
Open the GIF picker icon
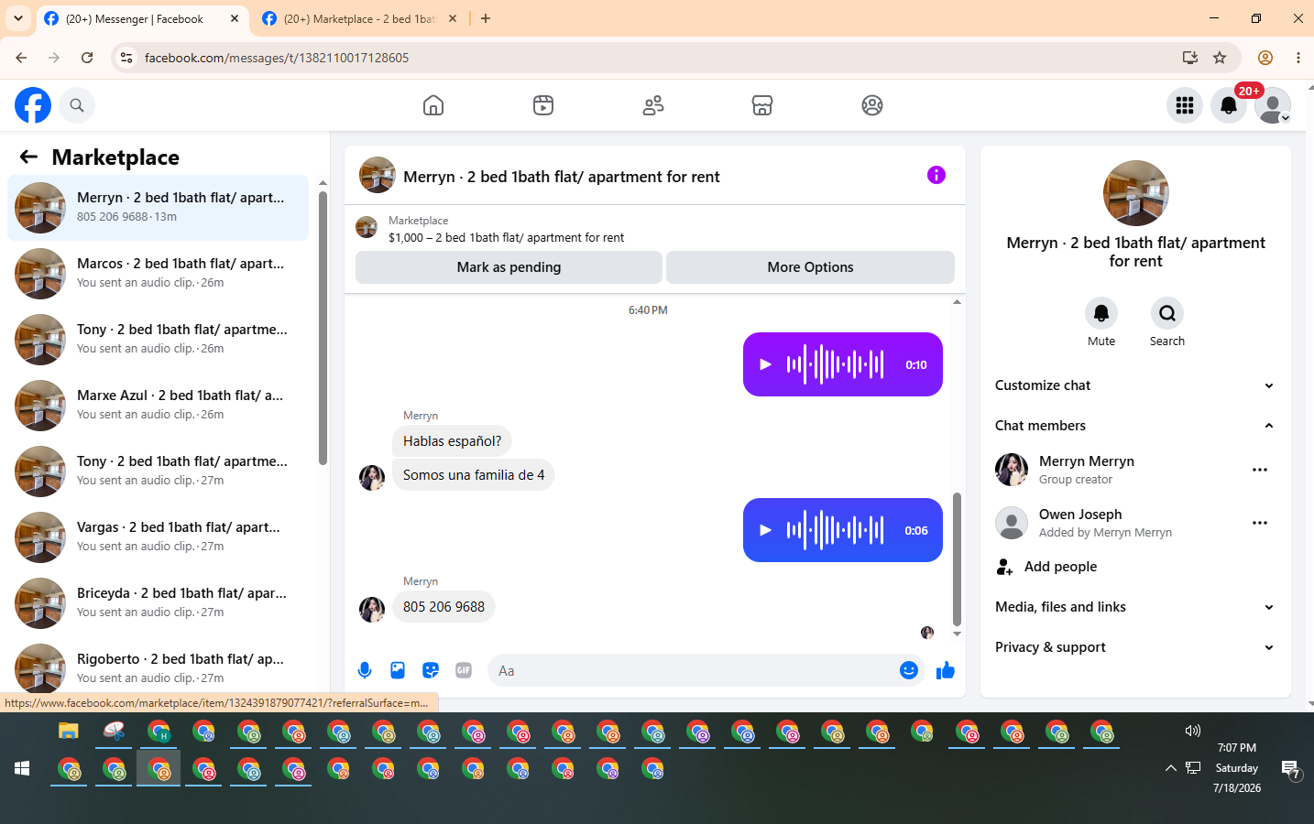click(x=464, y=670)
